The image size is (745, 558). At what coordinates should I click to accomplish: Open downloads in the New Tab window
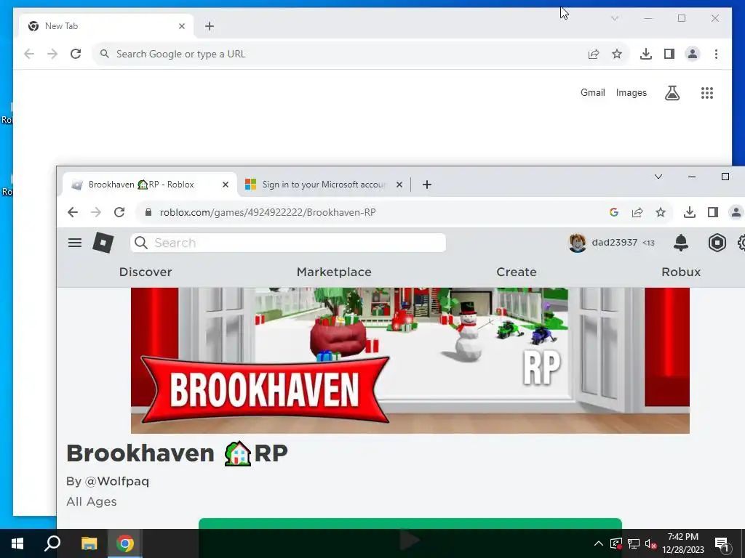[x=646, y=54]
